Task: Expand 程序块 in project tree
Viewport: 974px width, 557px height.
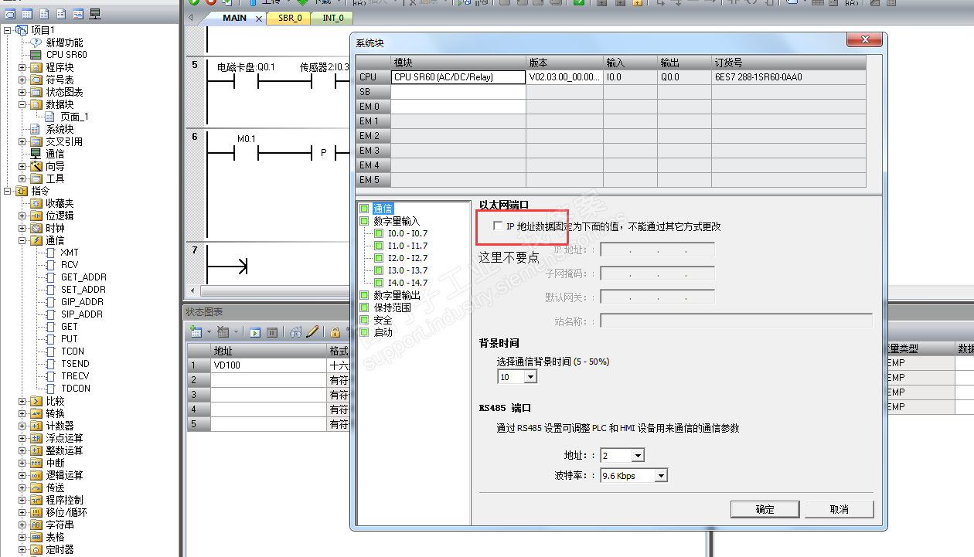Action: [x=22, y=67]
